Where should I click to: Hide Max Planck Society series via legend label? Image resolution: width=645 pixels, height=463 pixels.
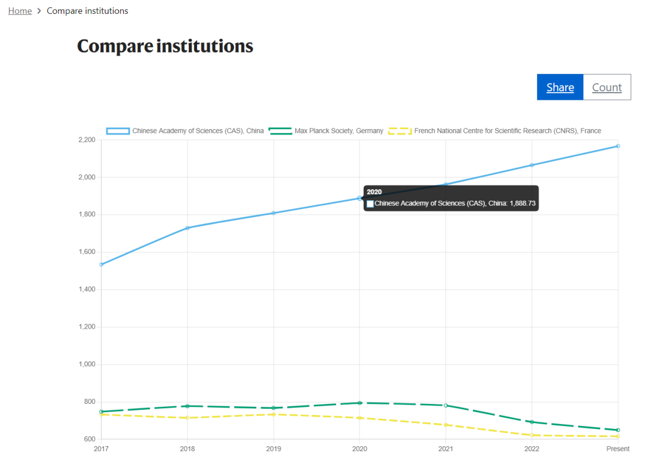[x=339, y=131]
